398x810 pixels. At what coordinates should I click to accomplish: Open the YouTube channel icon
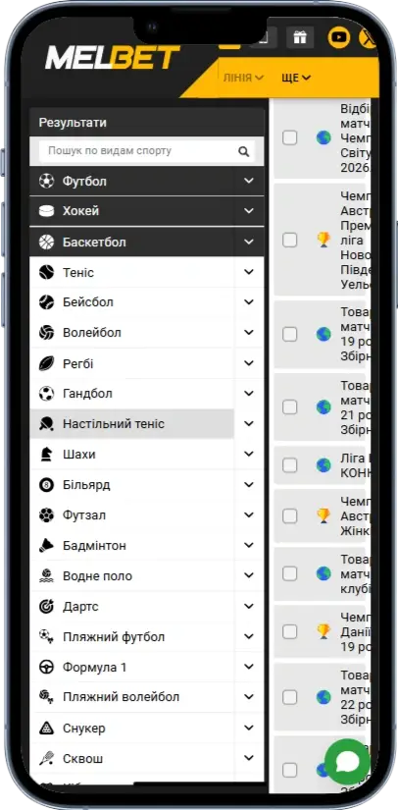[x=339, y=37]
